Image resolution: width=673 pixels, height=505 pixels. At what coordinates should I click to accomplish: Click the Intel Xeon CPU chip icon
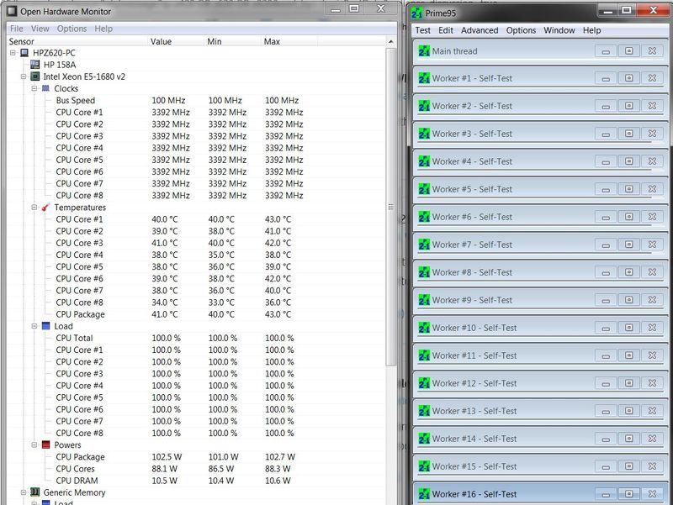point(35,76)
